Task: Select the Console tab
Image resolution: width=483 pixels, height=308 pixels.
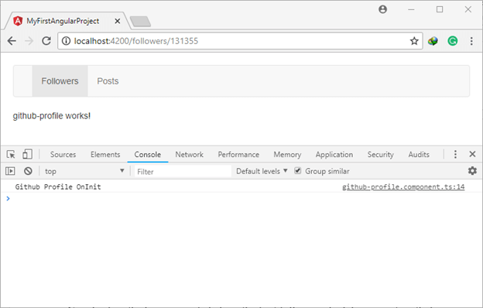Action: [x=148, y=154]
